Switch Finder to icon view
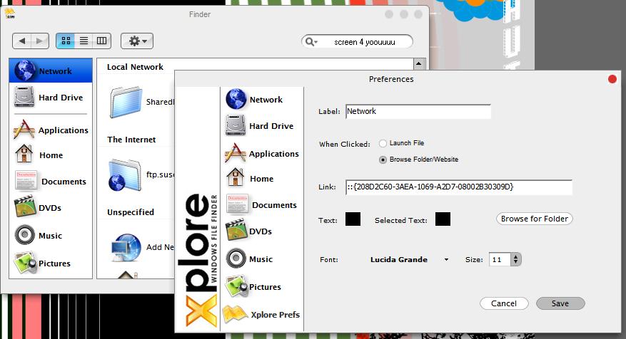 coord(66,41)
